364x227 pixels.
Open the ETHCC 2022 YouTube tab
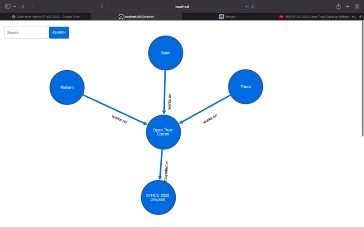point(318,17)
